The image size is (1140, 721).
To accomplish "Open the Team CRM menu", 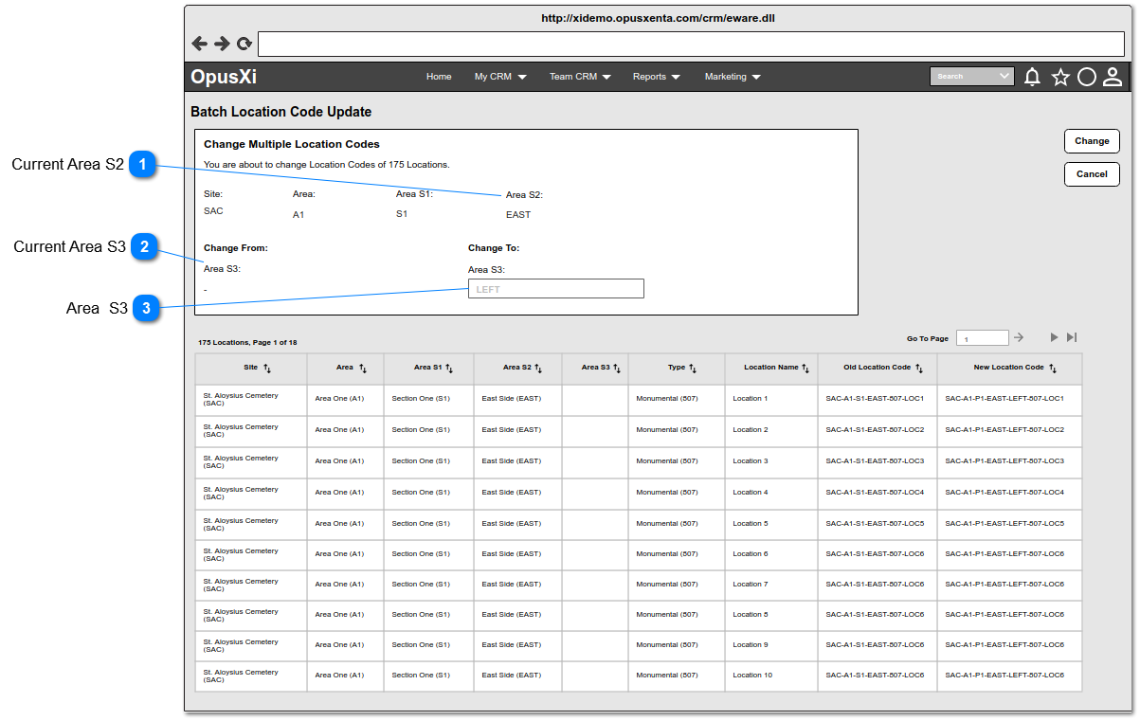I will (580, 77).
